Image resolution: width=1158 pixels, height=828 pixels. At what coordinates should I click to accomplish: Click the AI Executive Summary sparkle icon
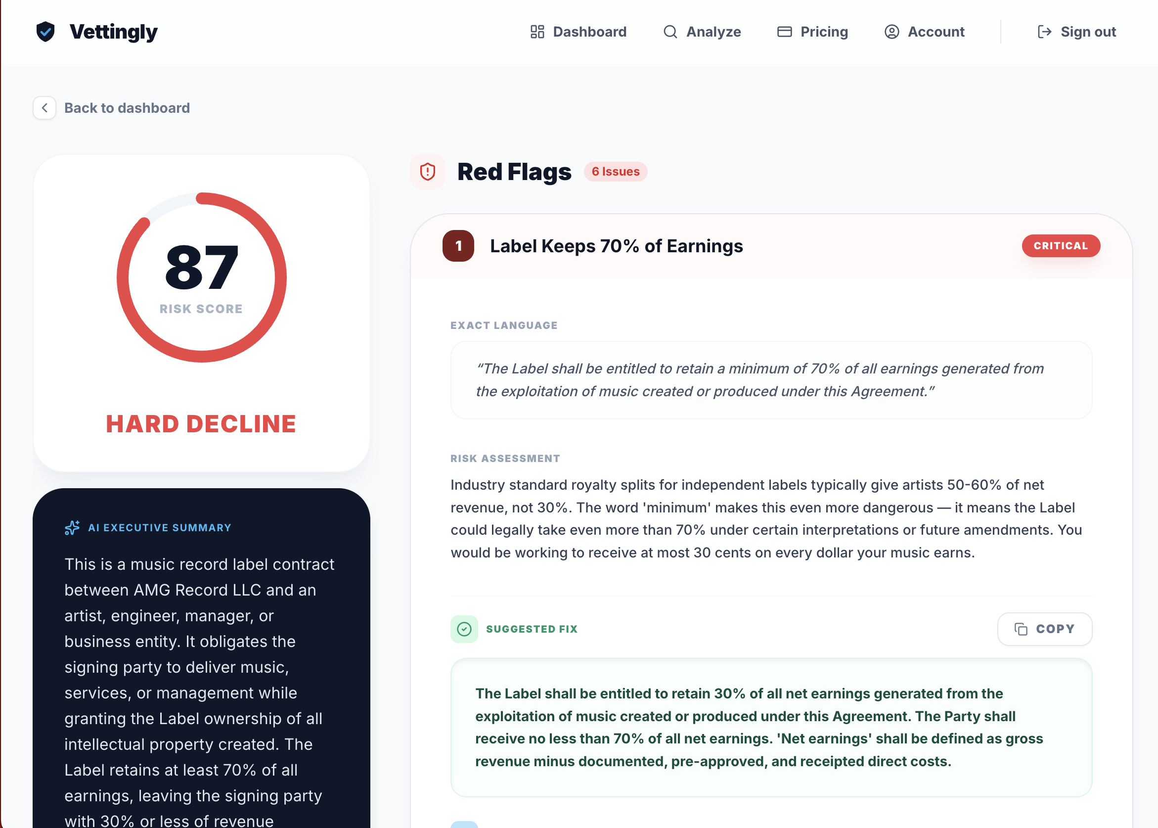72,528
